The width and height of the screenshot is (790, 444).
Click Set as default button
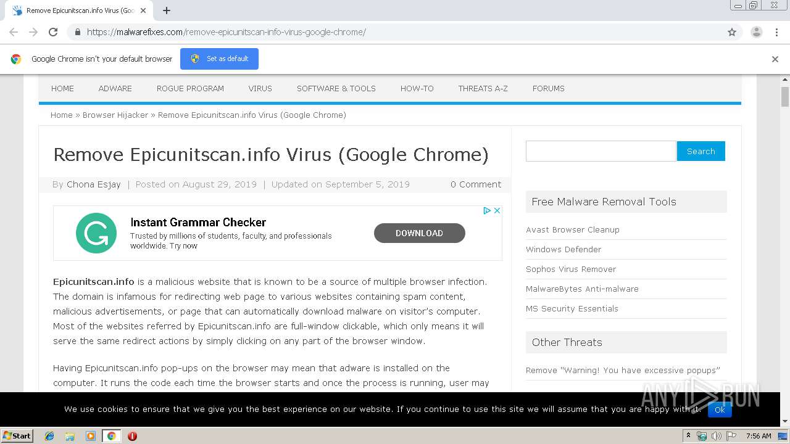pos(219,59)
